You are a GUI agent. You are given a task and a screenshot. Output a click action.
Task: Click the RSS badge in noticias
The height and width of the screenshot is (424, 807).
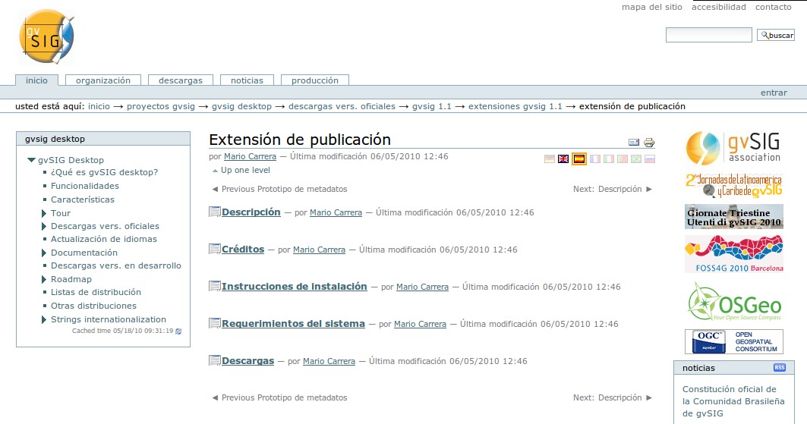tap(779, 368)
